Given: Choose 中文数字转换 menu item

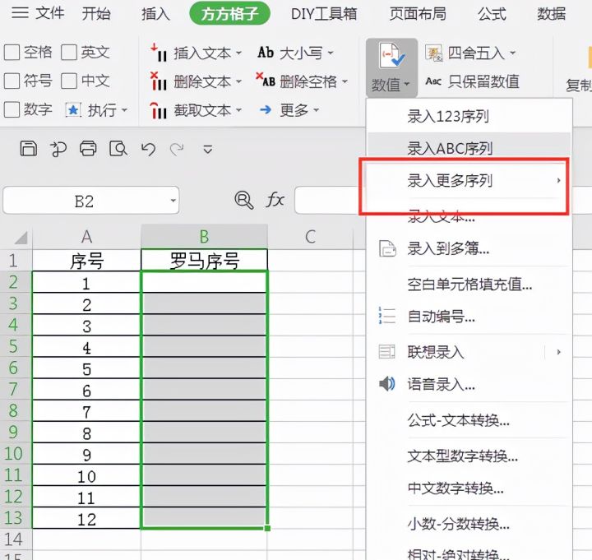Looking at the screenshot, I should pyautogui.click(x=456, y=488).
